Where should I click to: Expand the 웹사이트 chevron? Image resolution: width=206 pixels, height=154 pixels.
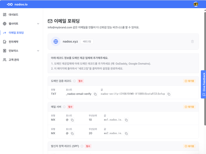[x=38, y=24]
